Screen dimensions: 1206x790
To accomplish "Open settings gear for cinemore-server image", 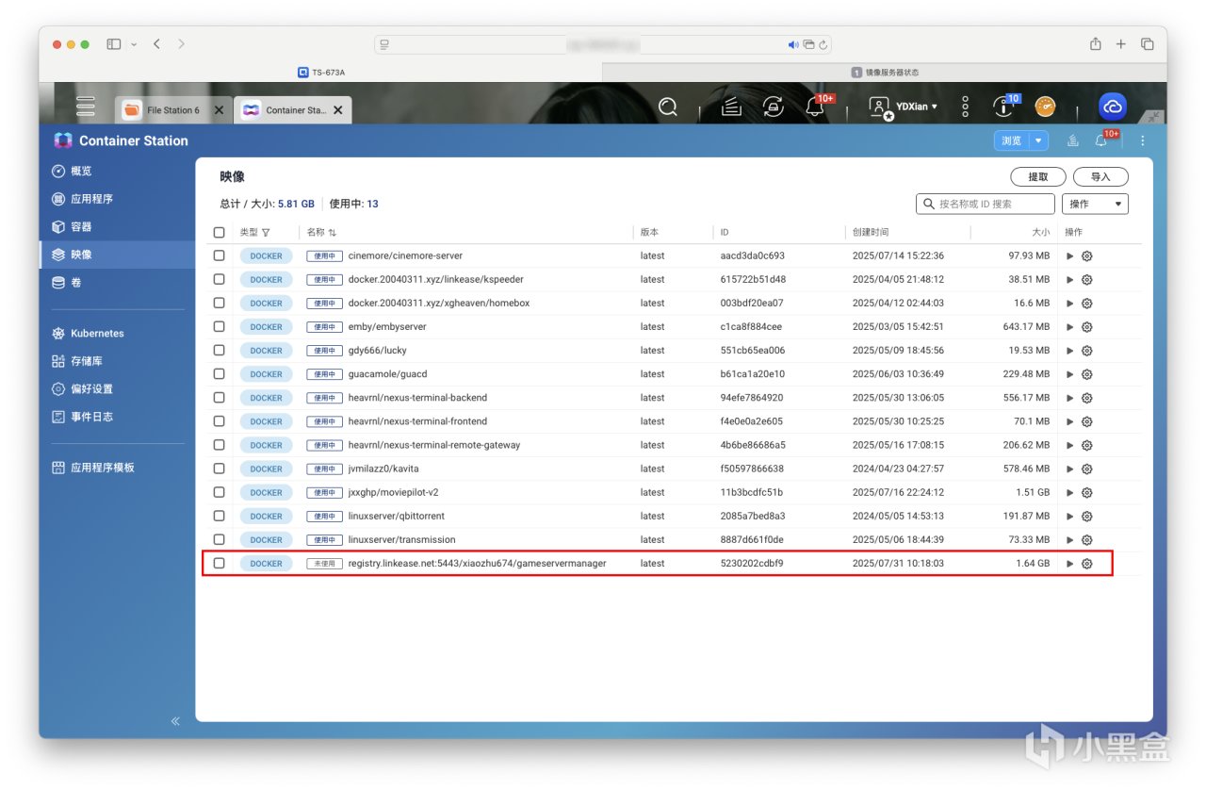I will (1086, 255).
